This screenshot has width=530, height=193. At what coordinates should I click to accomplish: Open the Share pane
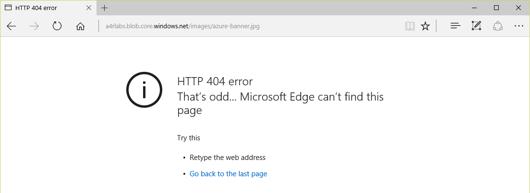point(497,26)
